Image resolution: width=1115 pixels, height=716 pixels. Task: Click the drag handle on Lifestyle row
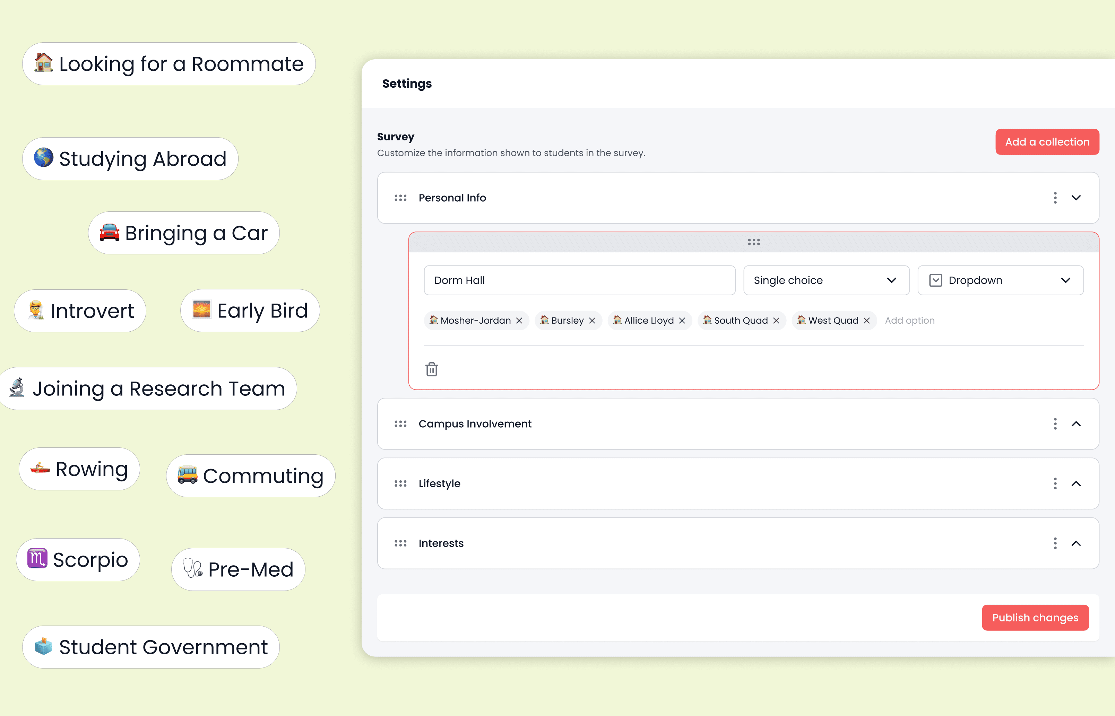pyautogui.click(x=400, y=483)
